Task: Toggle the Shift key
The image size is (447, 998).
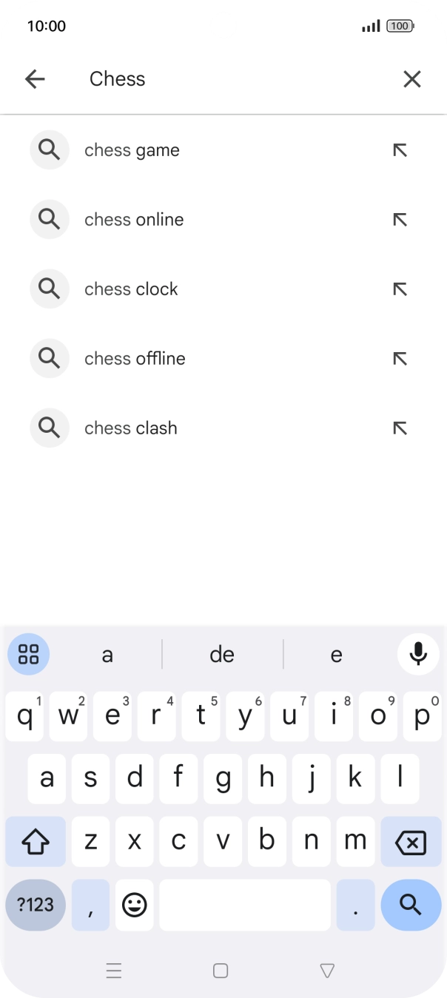Action: click(35, 841)
